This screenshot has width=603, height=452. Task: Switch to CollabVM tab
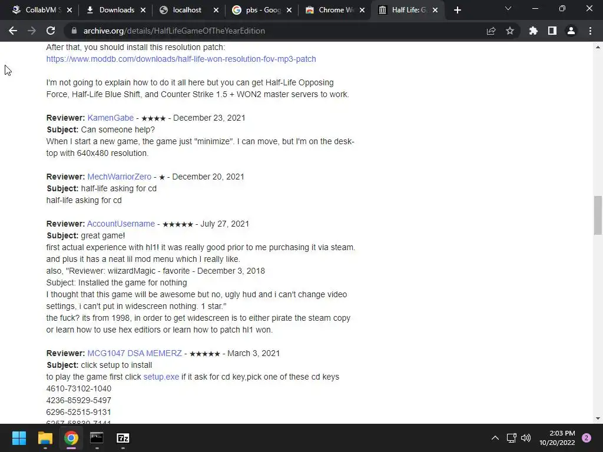pyautogui.click(x=42, y=10)
